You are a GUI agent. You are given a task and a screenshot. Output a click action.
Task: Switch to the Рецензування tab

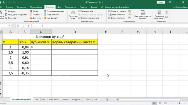[70, 7]
